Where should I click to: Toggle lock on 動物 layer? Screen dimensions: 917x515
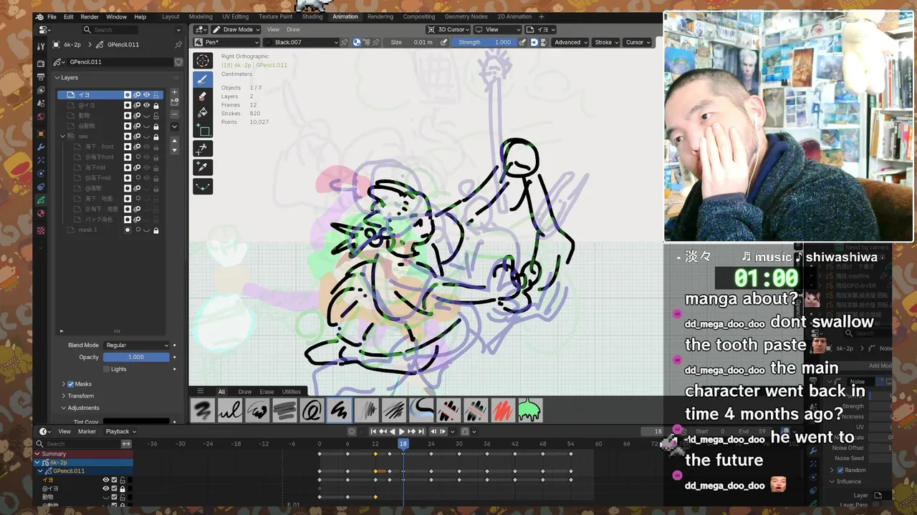[156, 116]
